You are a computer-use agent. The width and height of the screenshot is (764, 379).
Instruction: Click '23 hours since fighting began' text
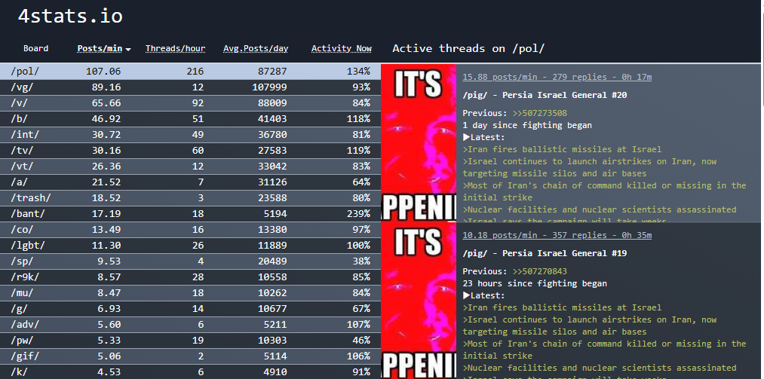(x=535, y=283)
